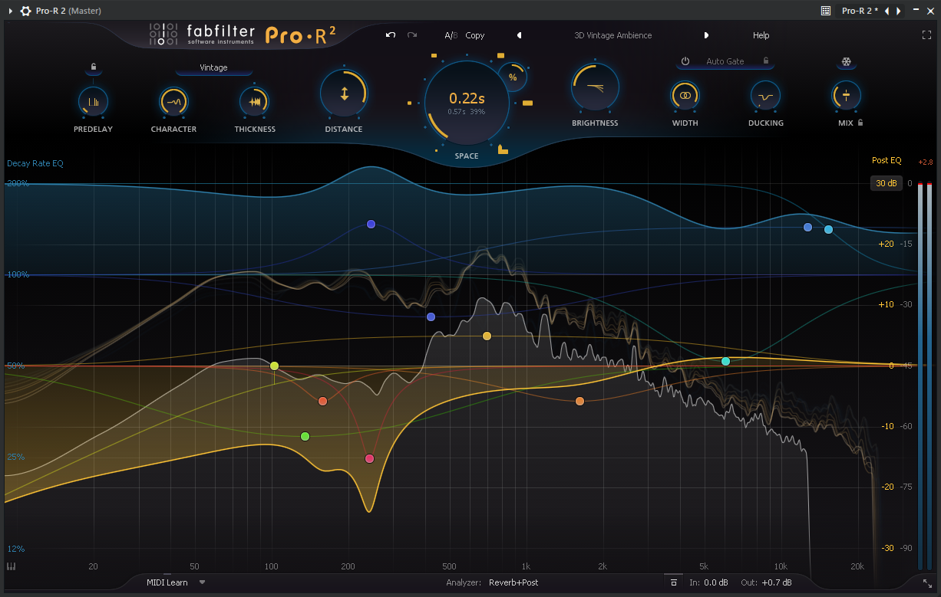
Task: Open the 3D Vintage Ambience preset menu
Action: tap(612, 35)
